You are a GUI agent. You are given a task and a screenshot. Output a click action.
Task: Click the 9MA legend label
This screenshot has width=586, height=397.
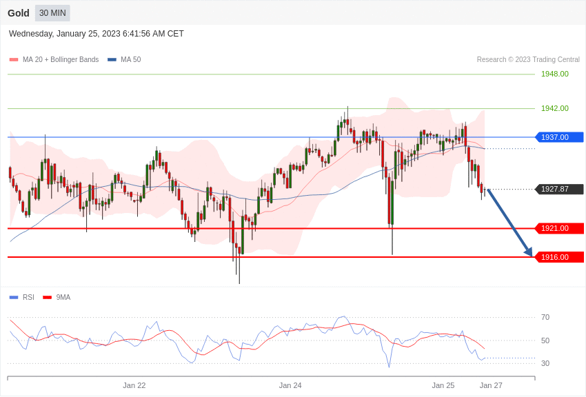point(63,297)
